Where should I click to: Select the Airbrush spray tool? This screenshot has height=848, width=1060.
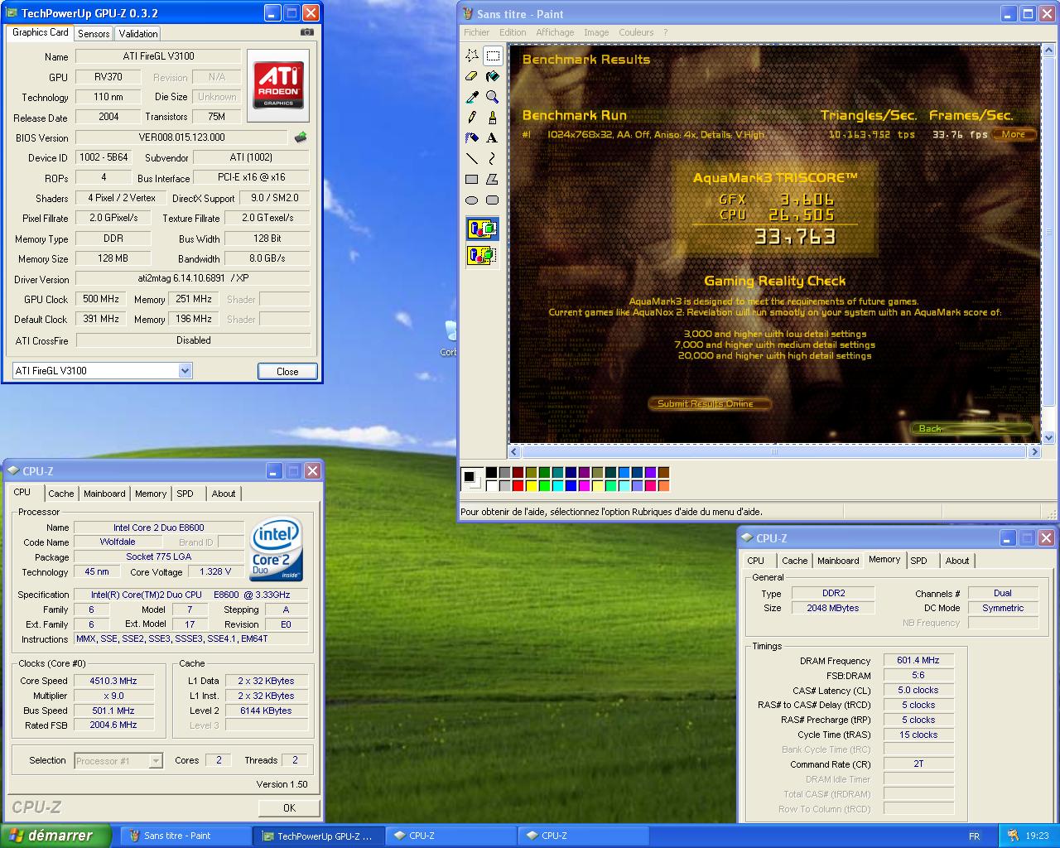coord(472,137)
